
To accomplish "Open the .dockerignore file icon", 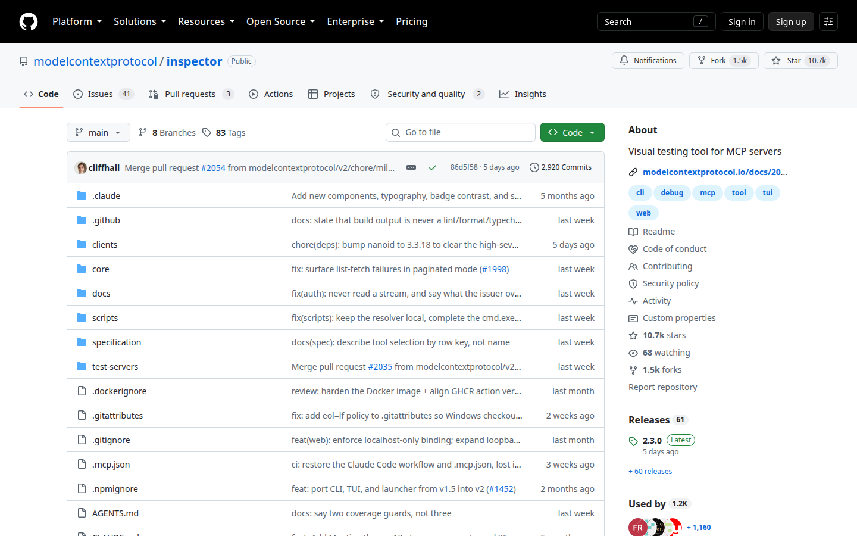I will [x=82, y=391].
